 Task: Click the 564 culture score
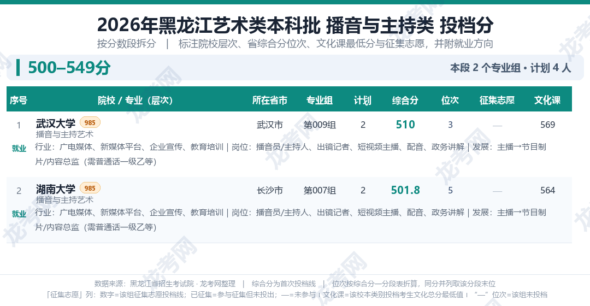(x=547, y=190)
